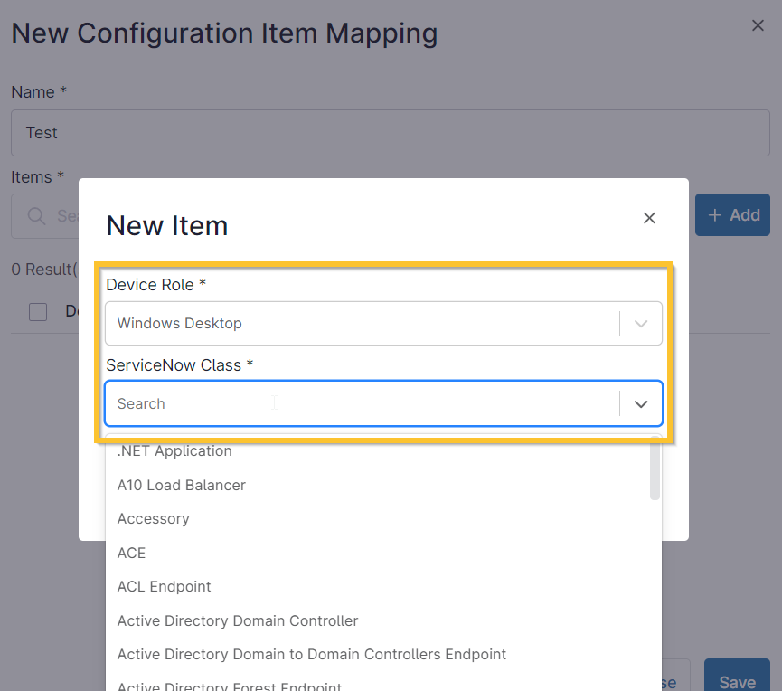Viewport: 782px width, 691px height.
Task: Tick the select-all checkbox in results header
Action: coord(38,312)
